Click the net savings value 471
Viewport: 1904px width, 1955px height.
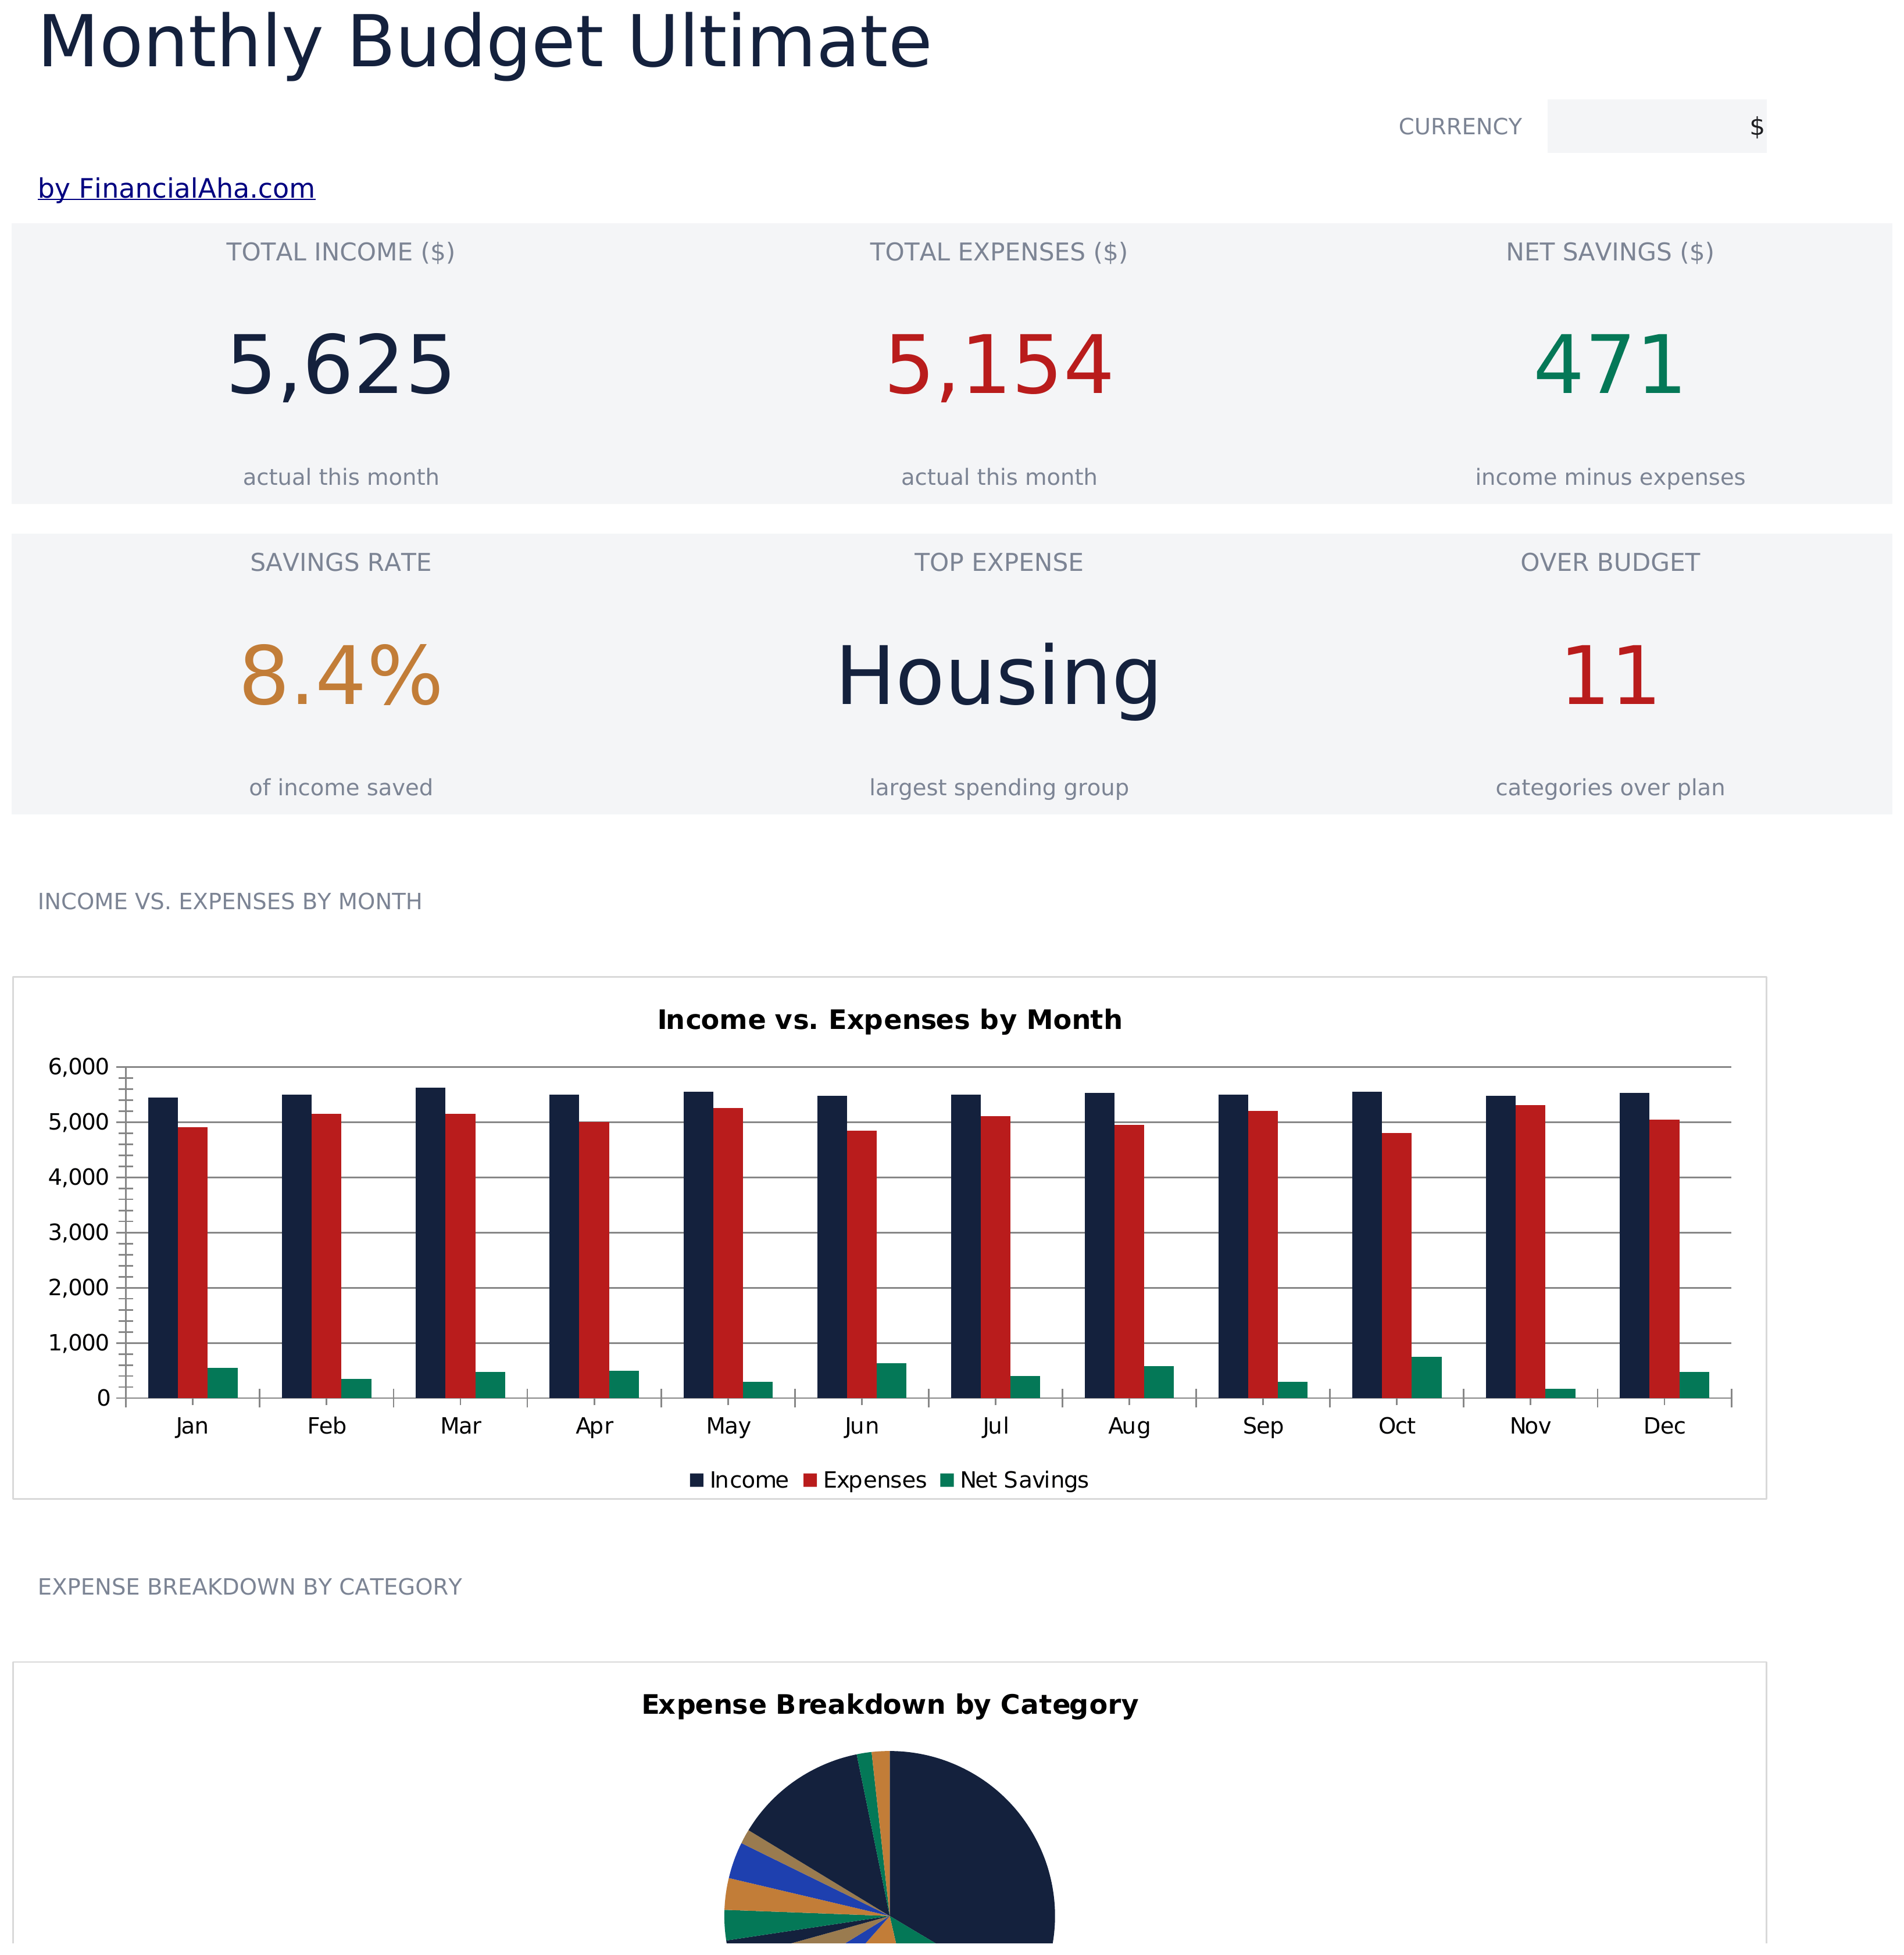tap(1609, 365)
